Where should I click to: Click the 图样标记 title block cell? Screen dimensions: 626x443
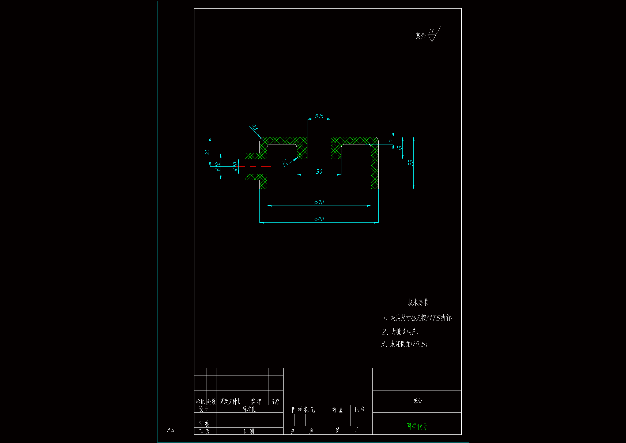coord(303,410)
